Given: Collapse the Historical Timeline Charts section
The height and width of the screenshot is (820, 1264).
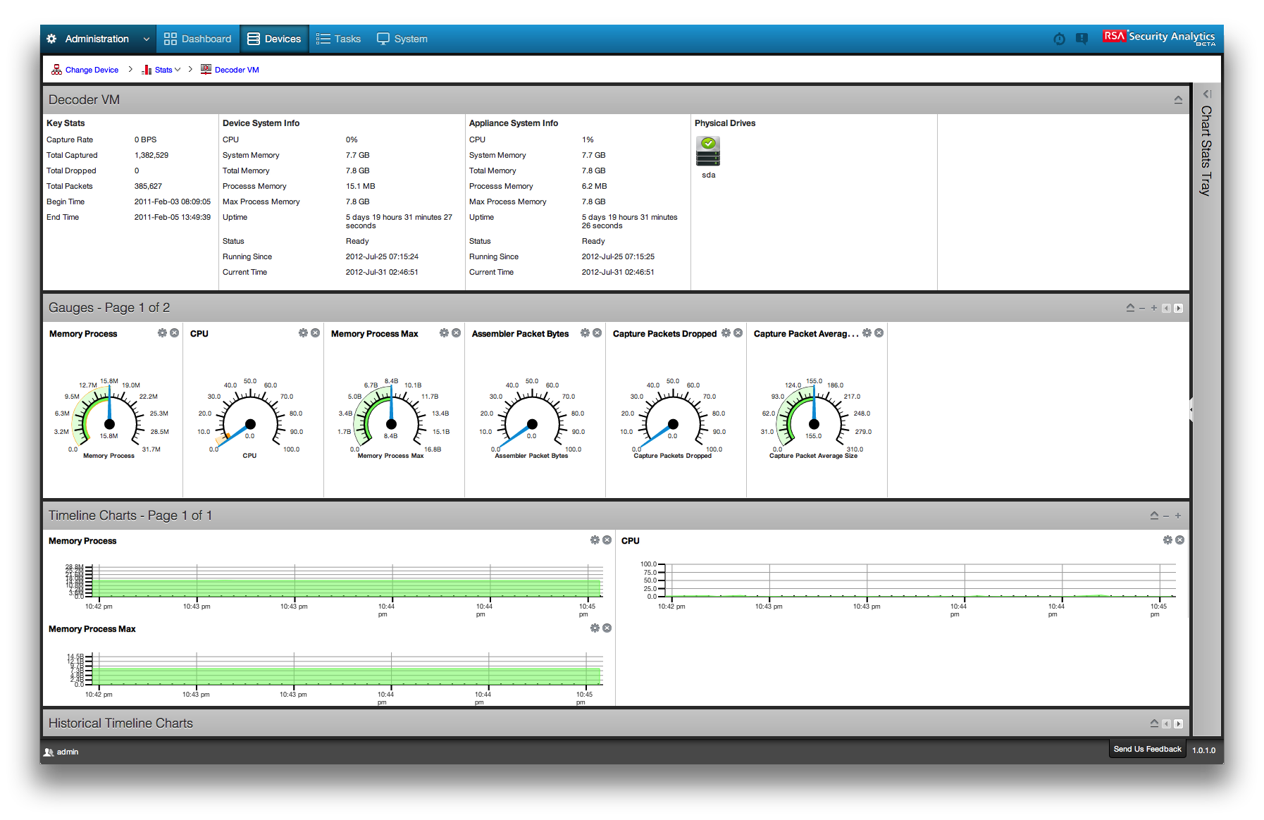Looking at the screenshot, I should [1153, 723].
